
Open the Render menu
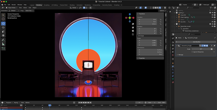(13, 5)
